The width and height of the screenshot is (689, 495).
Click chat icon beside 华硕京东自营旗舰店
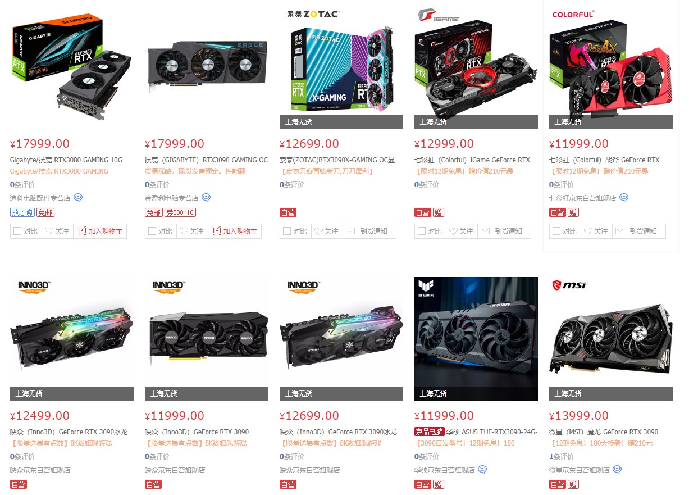pyautogui.click(x=482, y=470)
